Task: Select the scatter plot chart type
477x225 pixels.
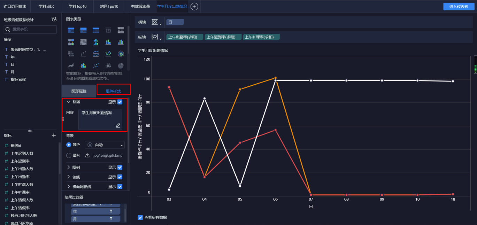Action: click(x=96, y=65)
